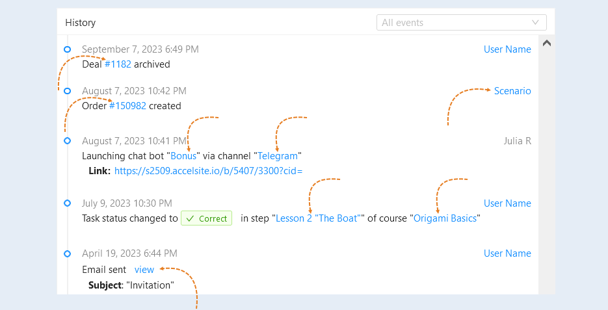The height and width of the screenshot is (310, 608).
Task: Click the green Correct status badge
Action: coord(207,218)
